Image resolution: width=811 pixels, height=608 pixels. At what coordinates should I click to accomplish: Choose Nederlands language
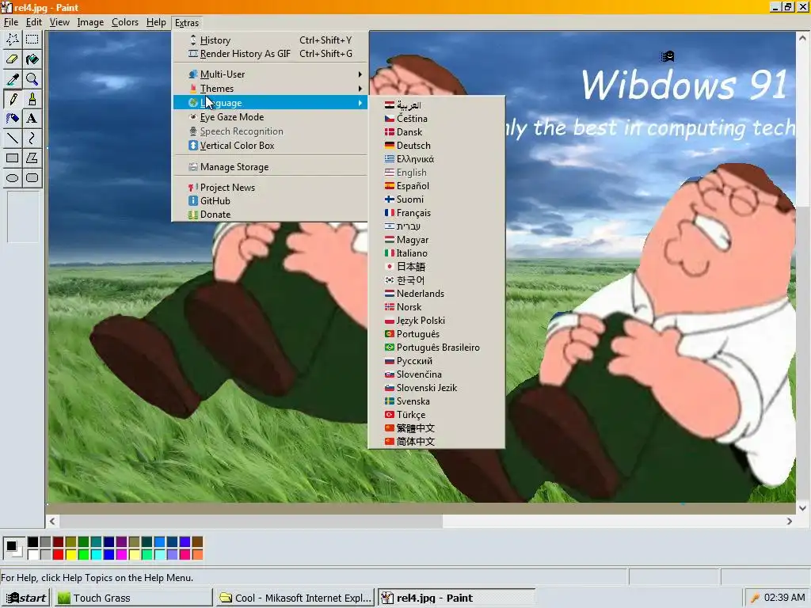(x=436, y=294)
